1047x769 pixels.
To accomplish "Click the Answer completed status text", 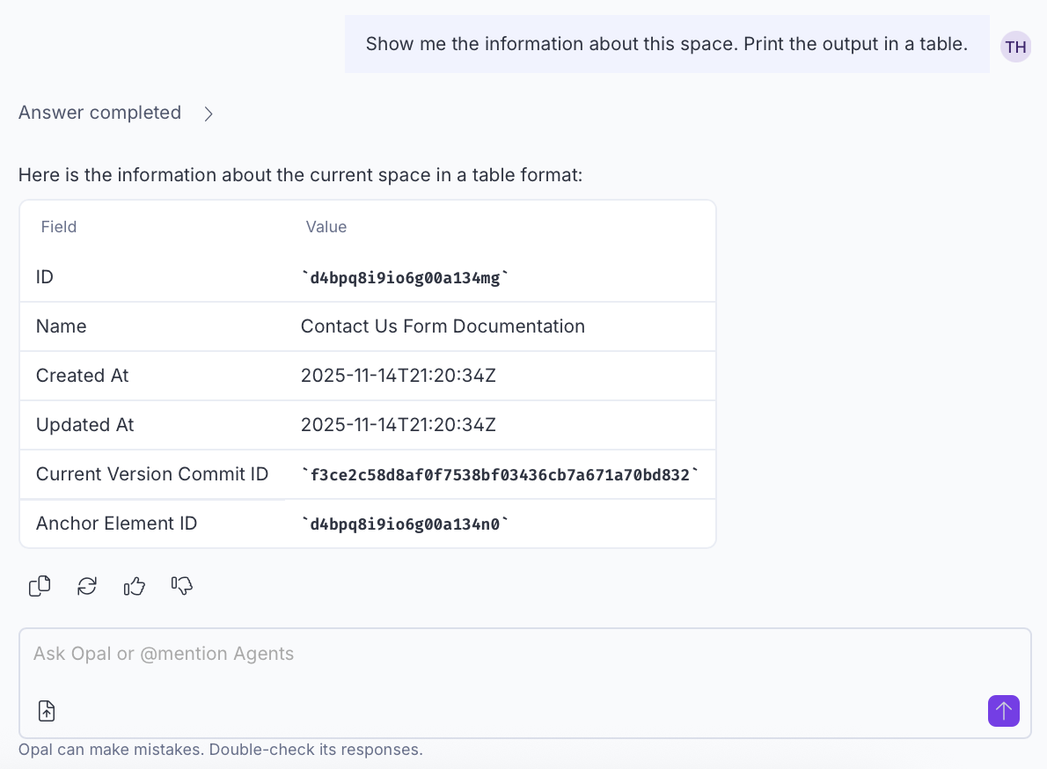I will [99, 113].
